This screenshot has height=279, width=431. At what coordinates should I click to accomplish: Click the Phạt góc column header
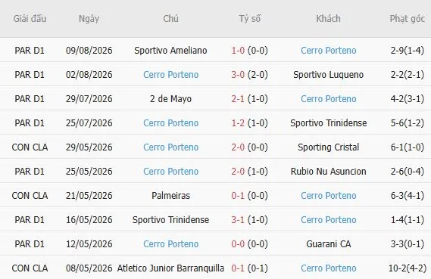(408, 19)
